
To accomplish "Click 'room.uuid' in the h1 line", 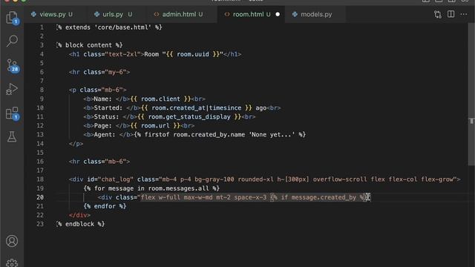I will pyautogui.click(x=193, y=54).
